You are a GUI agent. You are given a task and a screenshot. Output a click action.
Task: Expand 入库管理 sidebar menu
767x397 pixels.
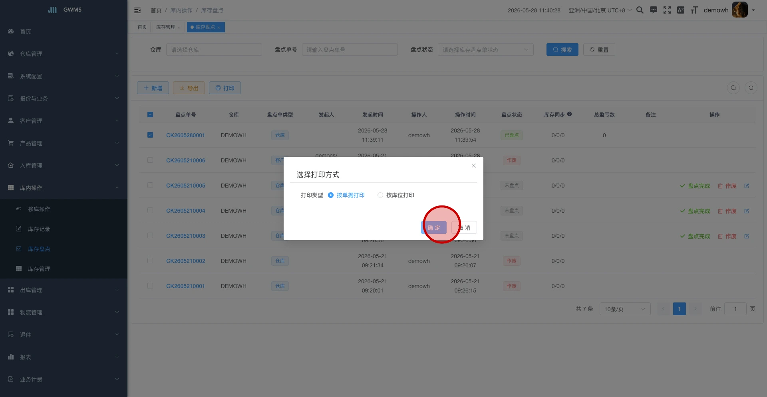64,166
